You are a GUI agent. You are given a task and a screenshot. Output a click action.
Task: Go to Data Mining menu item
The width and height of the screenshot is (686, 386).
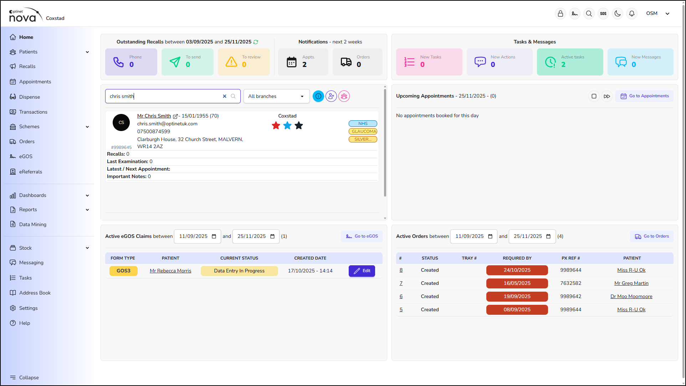(x=33, y=224)
